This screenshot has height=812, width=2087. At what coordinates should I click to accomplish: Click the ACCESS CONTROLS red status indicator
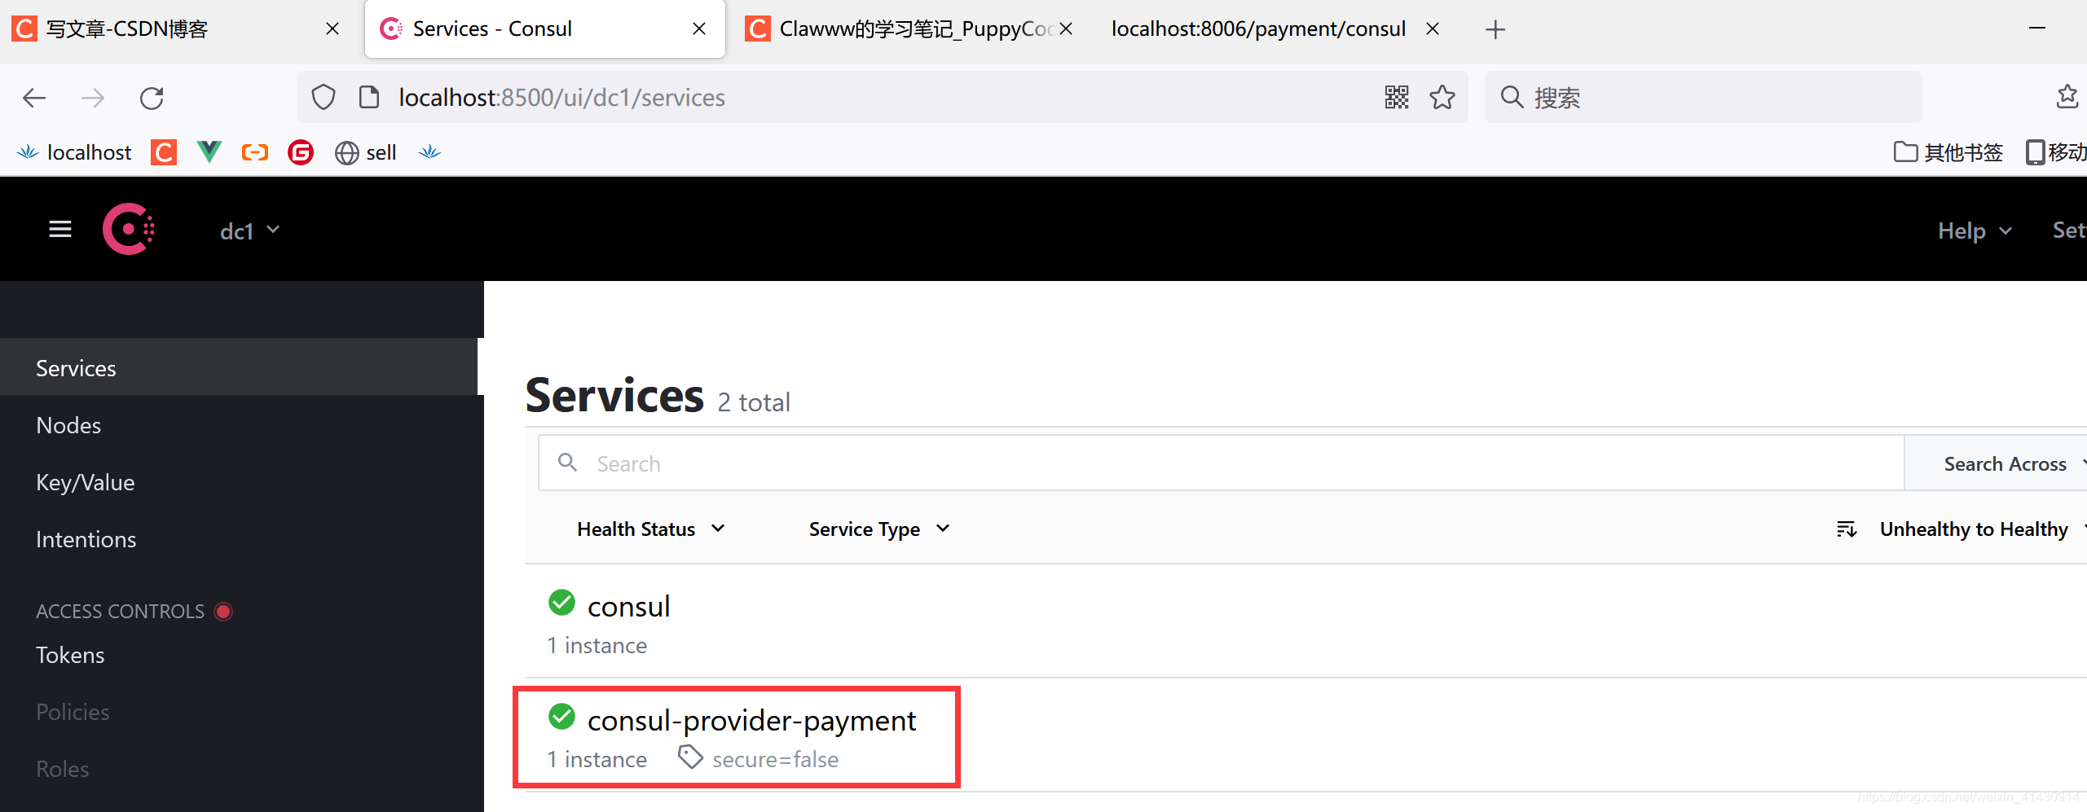(x=222, y=611)
